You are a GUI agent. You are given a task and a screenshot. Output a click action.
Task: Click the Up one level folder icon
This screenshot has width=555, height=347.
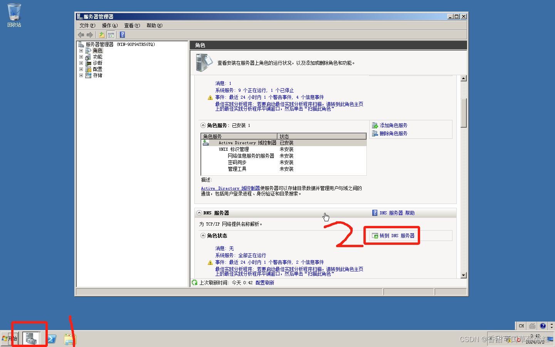tap(102, 35)
